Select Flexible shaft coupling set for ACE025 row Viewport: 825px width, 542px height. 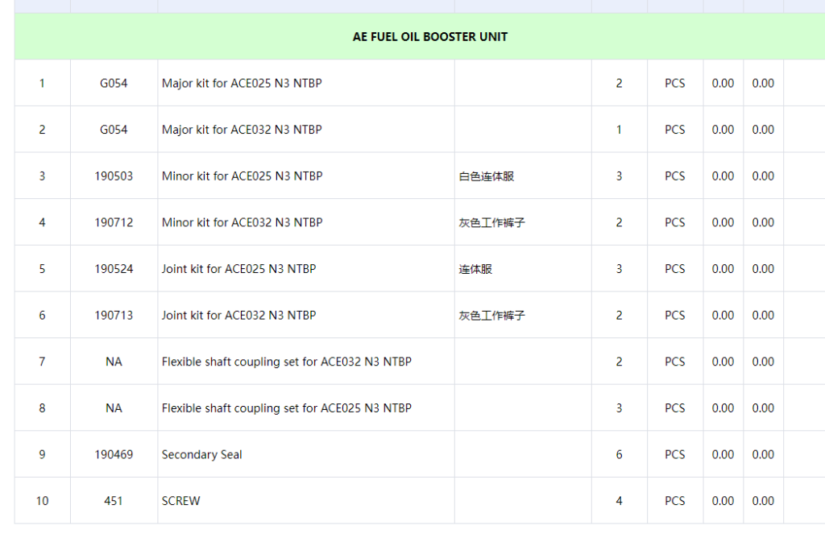click(286, 408)
